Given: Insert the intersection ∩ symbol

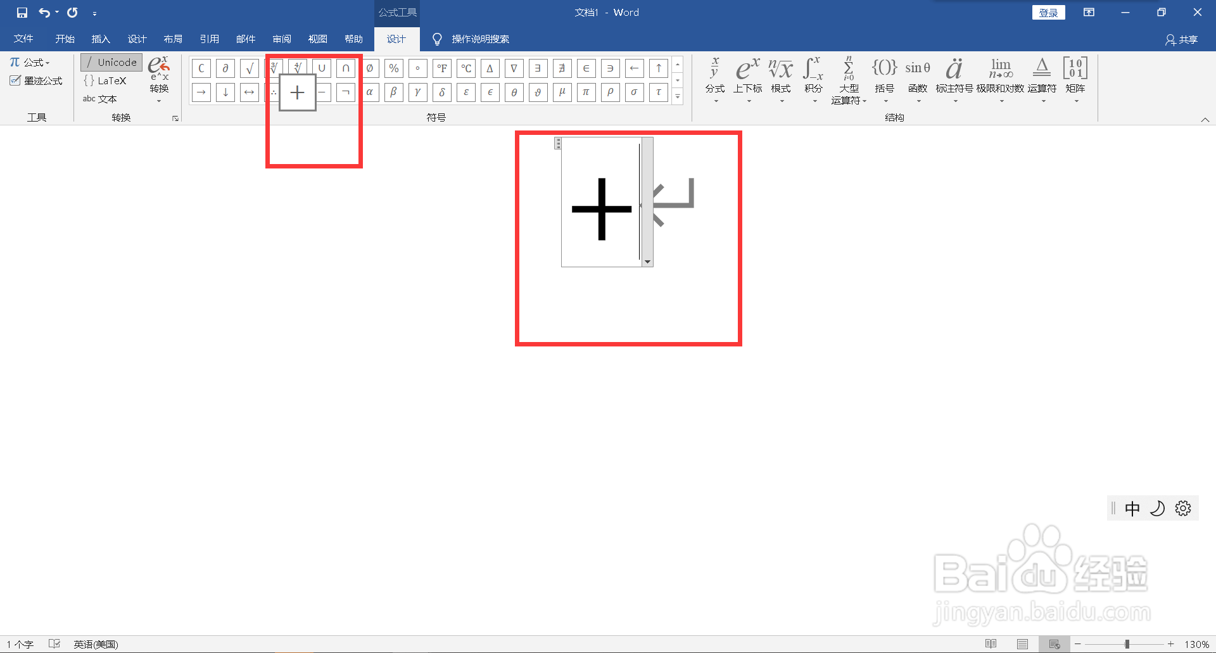Looking at the screenshot, I should 346,68.
